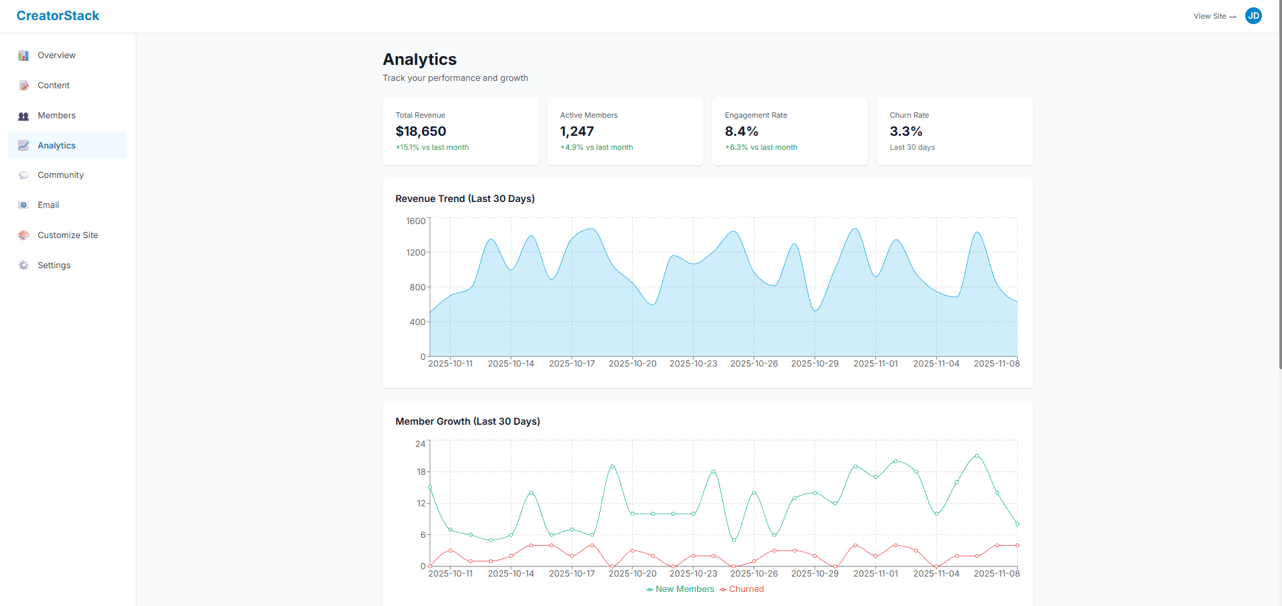The height and width of the screenshot is (606, 1282).
Task: Open View Site link
Action: (x=1214, y=16)
